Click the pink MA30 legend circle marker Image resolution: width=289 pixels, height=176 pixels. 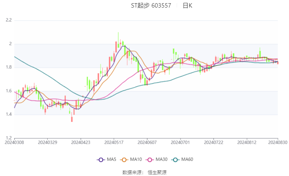coord(150,160)
